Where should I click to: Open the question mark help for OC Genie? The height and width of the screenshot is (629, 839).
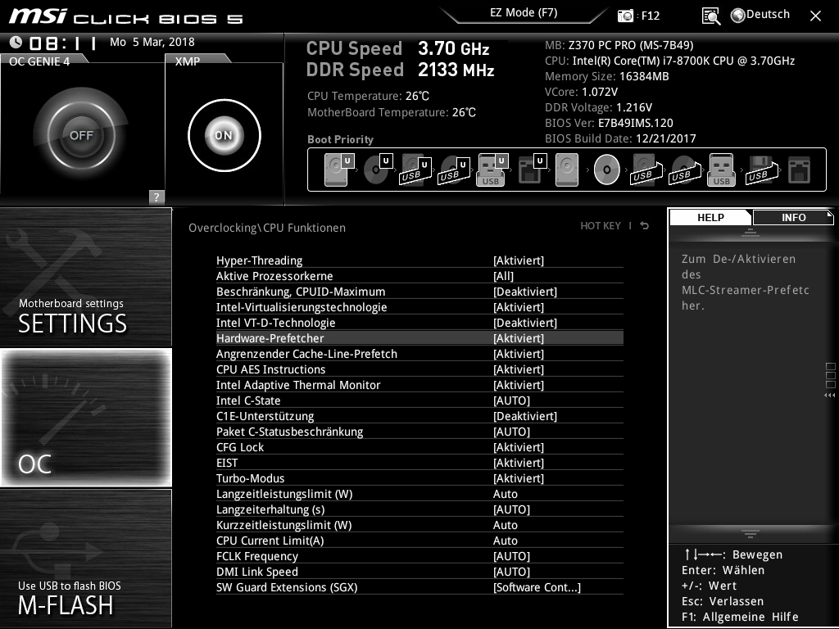tap(156, 197)
